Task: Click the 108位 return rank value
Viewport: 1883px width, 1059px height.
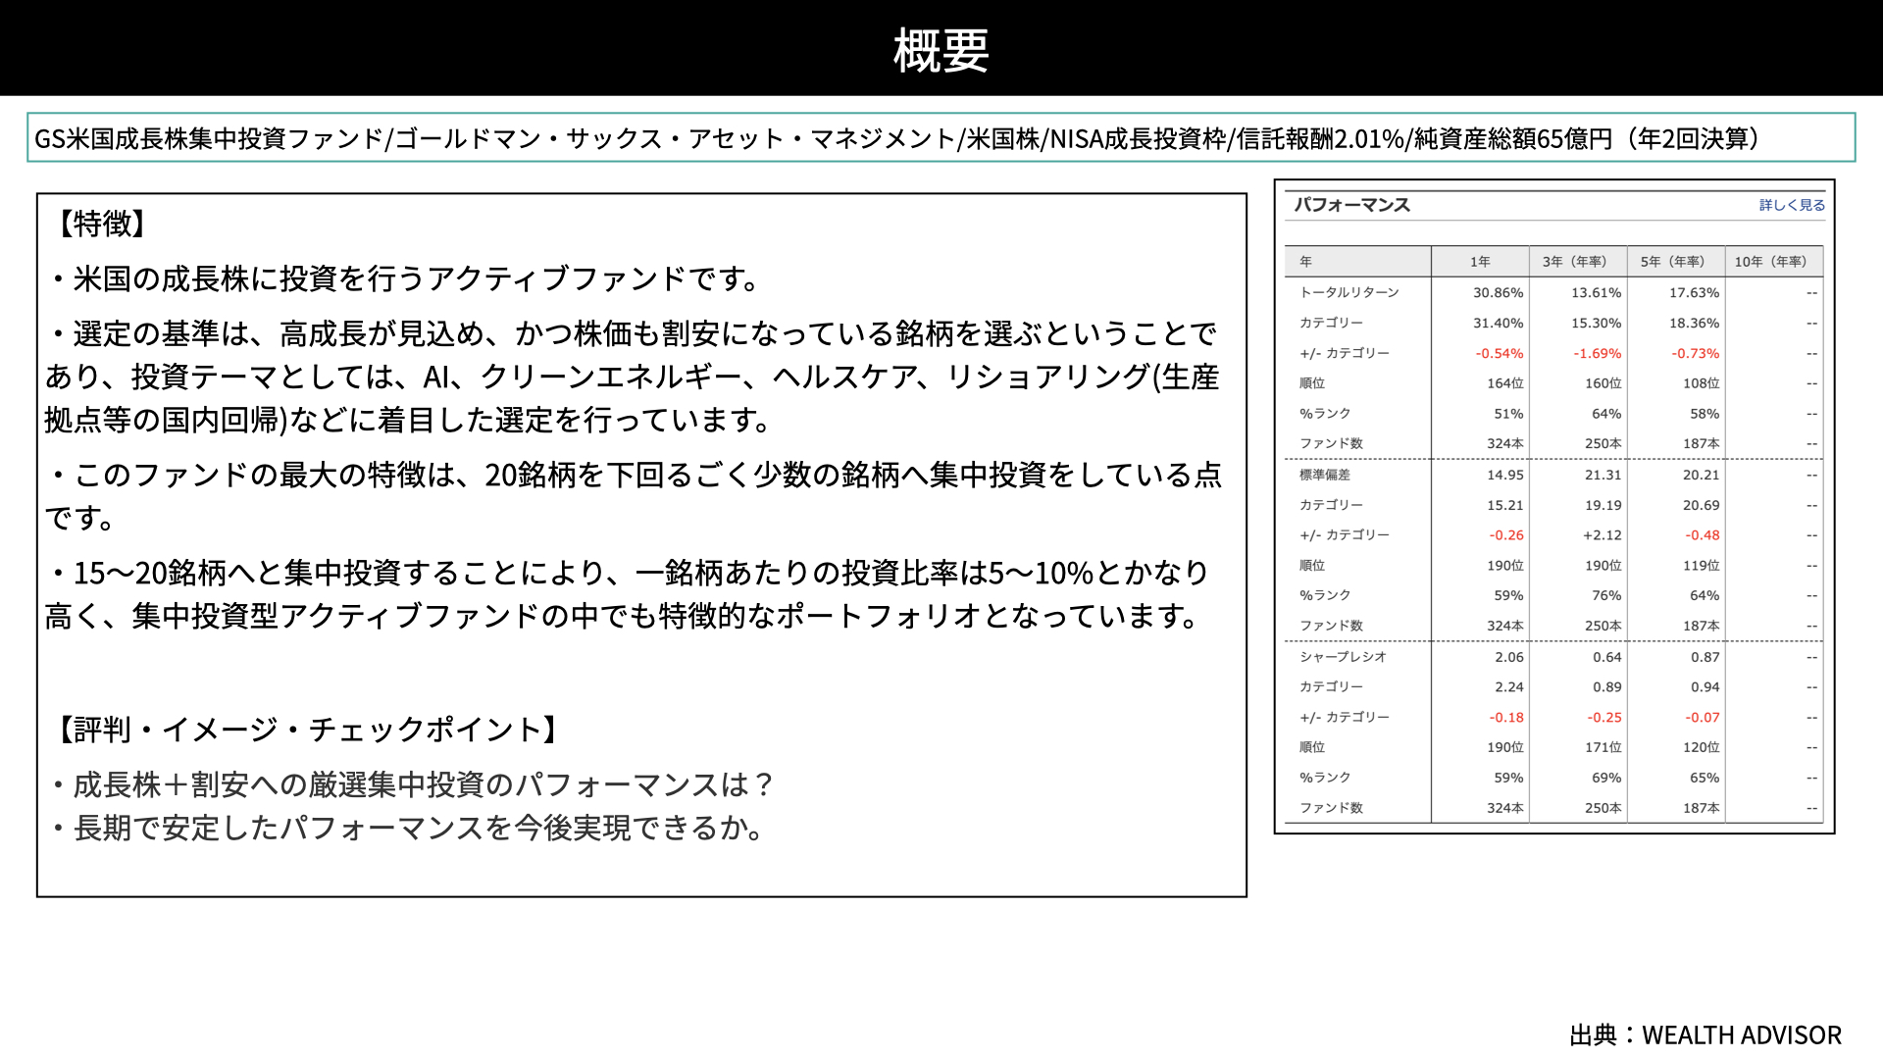Action: click(1702, 383)
